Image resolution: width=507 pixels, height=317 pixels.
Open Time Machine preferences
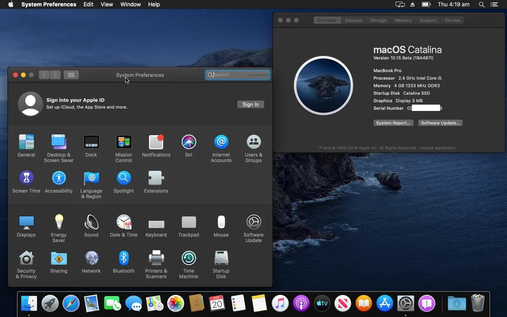pos(189,264)
